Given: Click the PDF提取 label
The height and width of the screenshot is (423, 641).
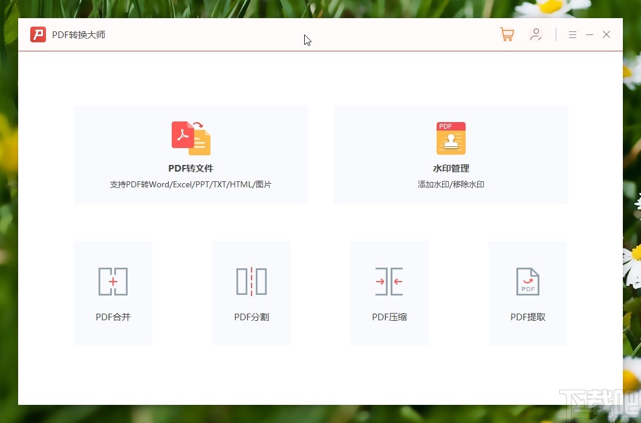Looking at the screenshot, I should 527,316.
